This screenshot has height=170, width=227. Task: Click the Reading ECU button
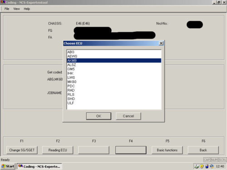(x=58, y=150)
